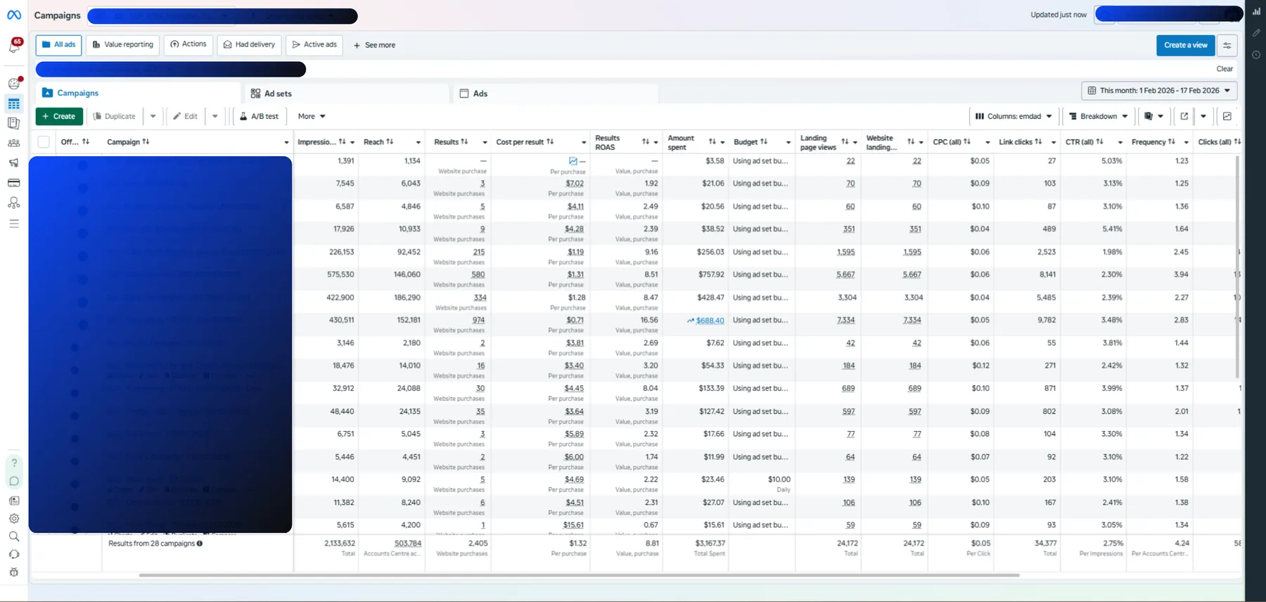Open Events manager nodes icon in sidebar
Screen dimensions: 1266x602
[14, 203]
